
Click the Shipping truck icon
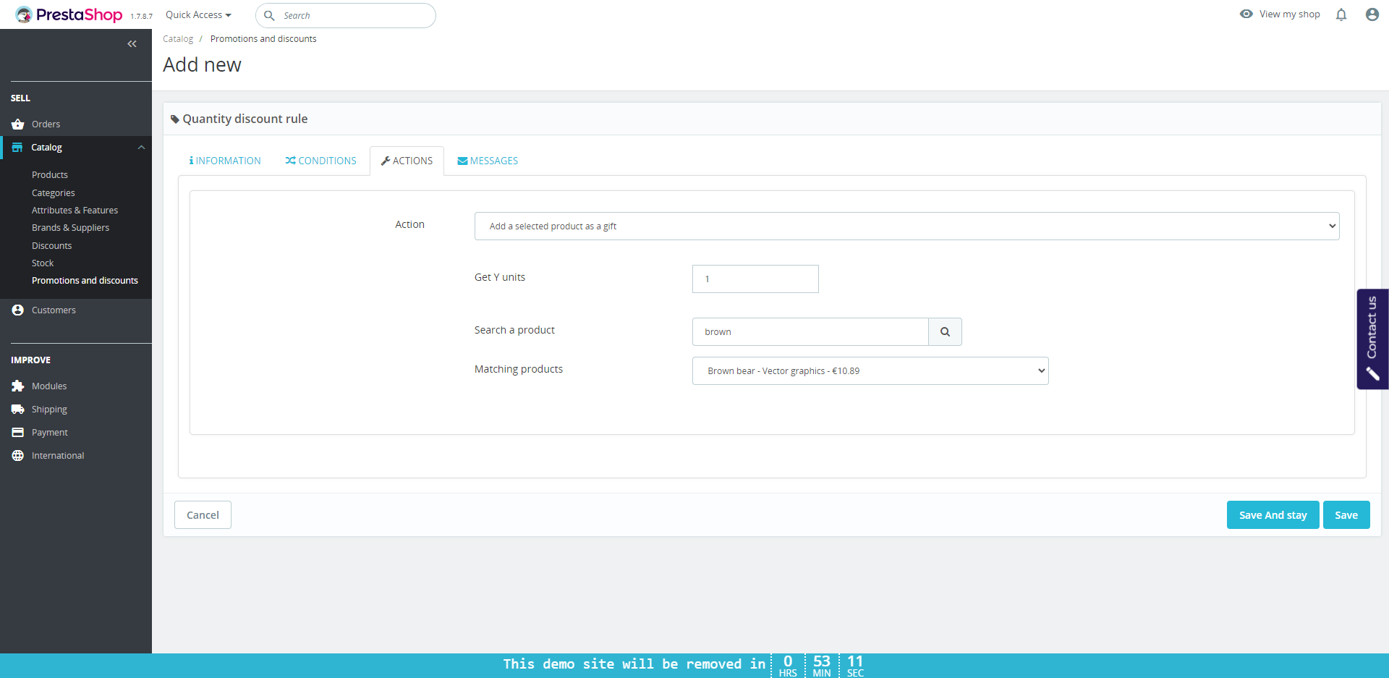(x=18, y=410)
